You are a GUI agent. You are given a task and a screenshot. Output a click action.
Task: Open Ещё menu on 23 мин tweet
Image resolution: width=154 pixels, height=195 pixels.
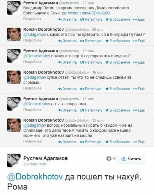point(139,19)
